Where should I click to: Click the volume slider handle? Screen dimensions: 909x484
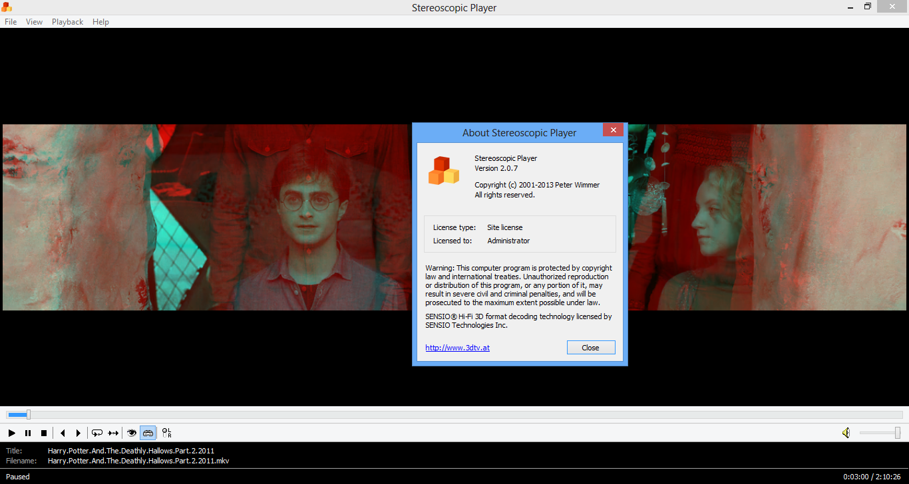pyautogui.click(x=897, y=433)
